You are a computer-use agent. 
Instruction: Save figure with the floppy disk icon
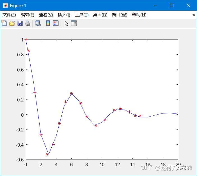click(20, 24)
